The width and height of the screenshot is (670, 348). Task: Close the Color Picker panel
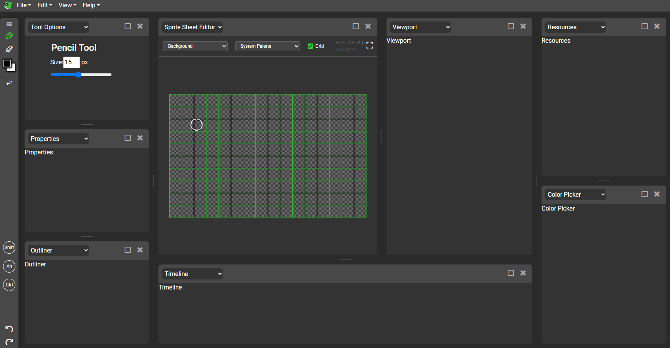657,194
